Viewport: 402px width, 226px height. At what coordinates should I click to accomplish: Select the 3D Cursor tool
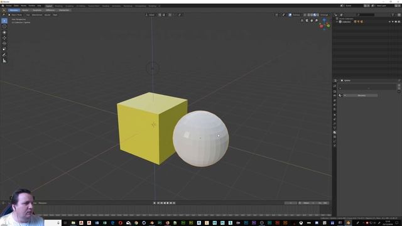pos(4,26)
